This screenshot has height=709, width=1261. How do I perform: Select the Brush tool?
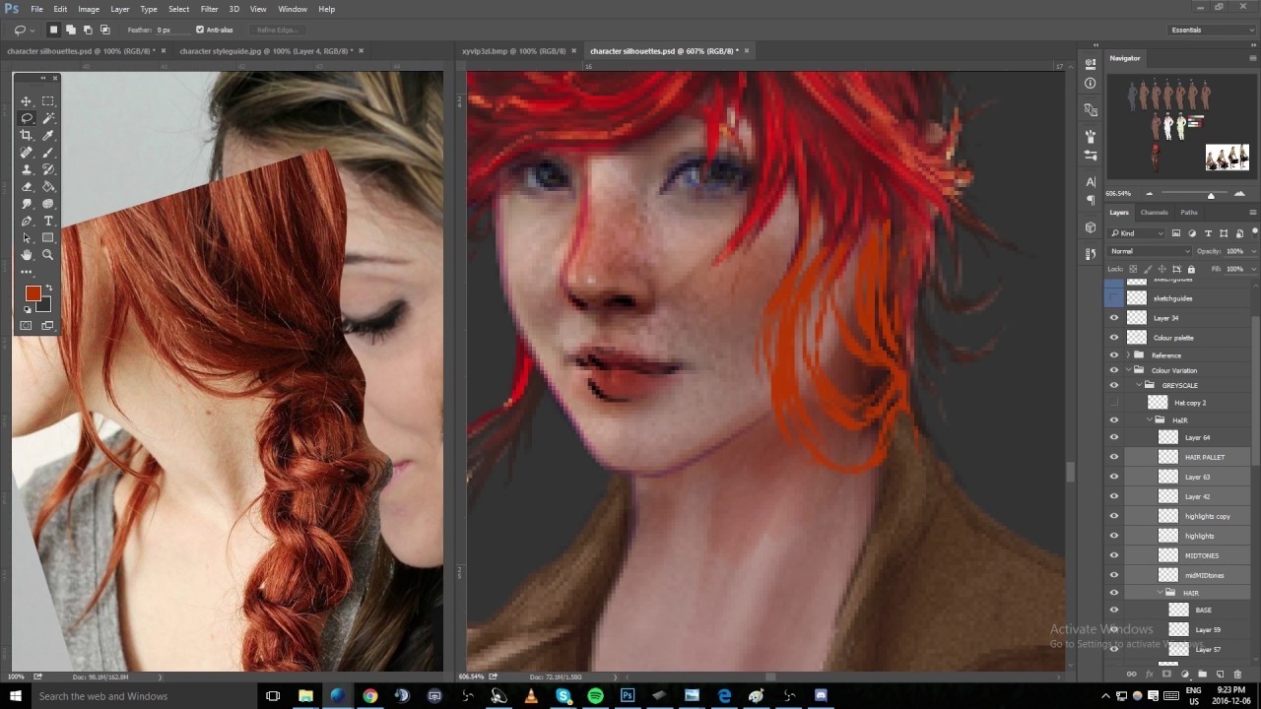47,153
